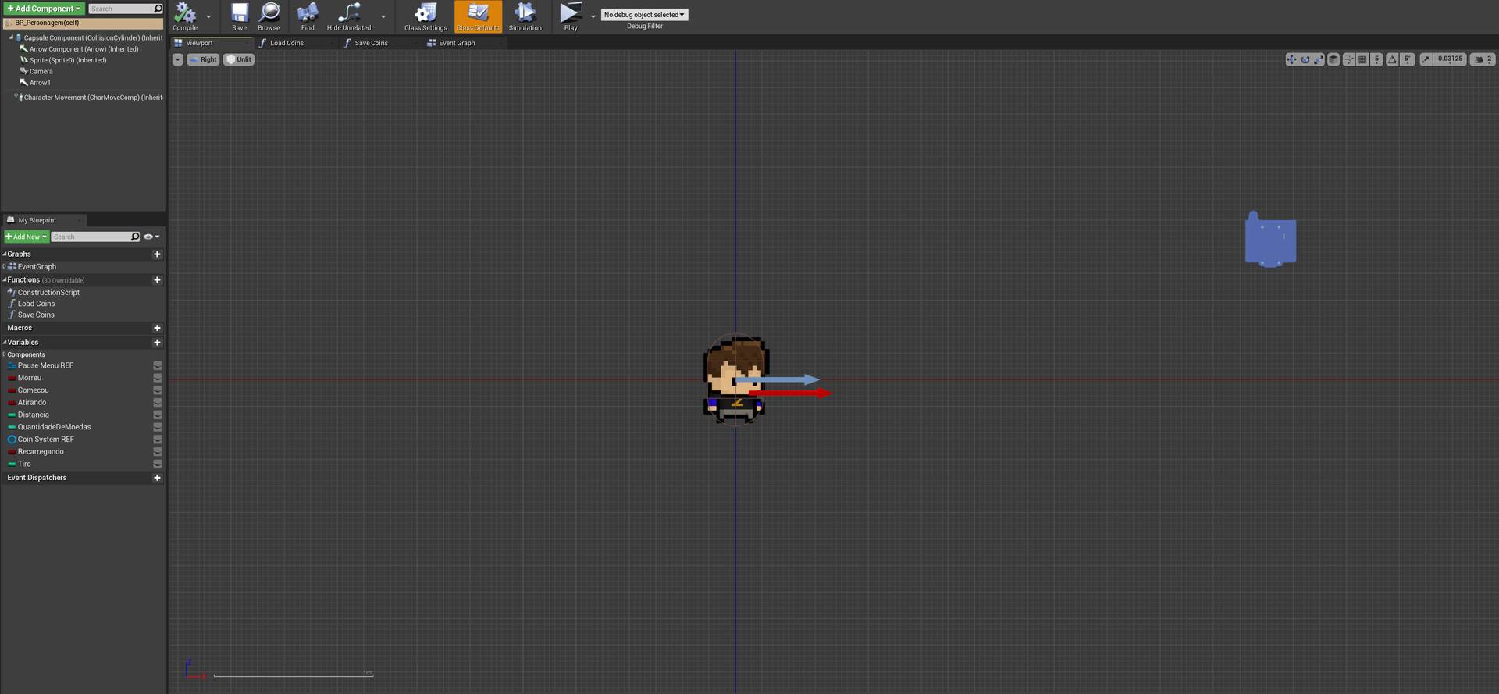Switch to the Event Graph tab
The width and height of the screenshot is (1499, 694).
(456, 43)
